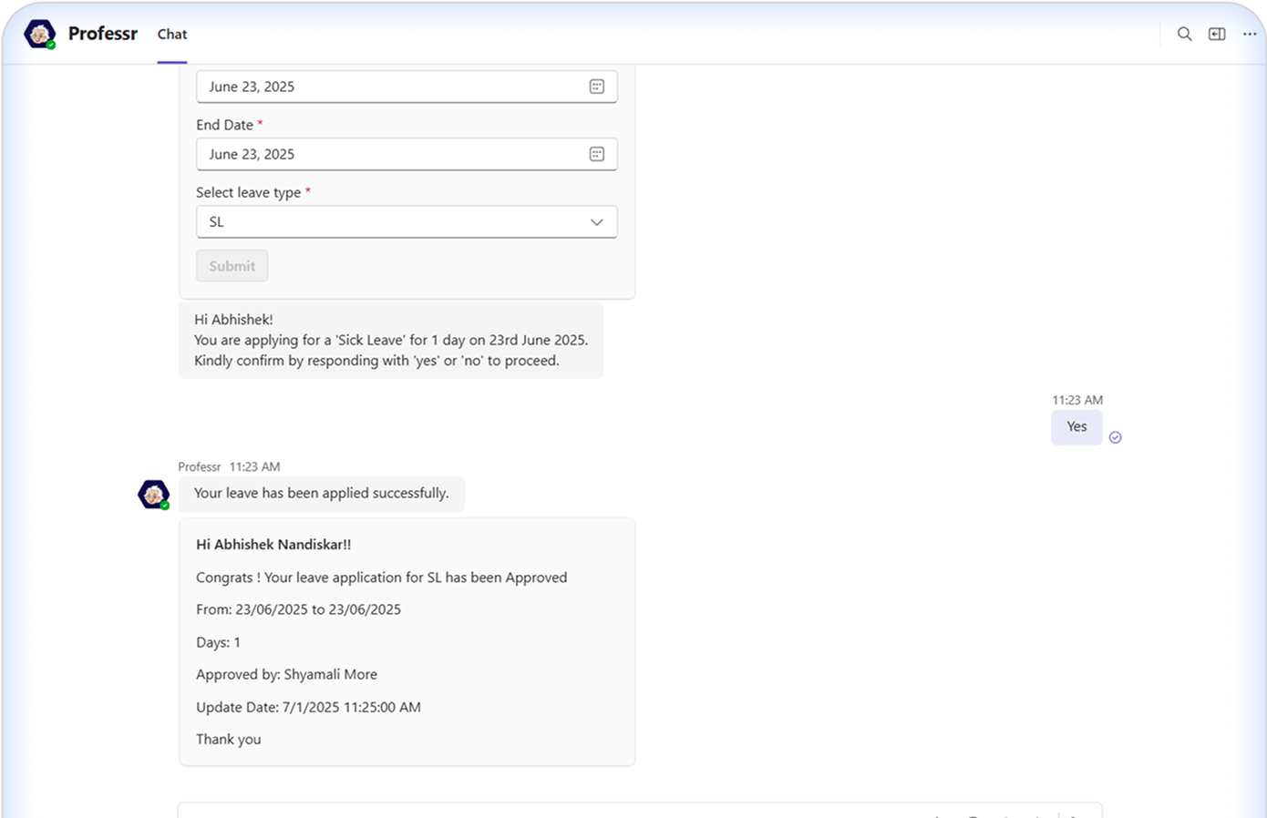Click the sent status checkmark icon
This screenshot has width=1267, height=818.
click(1115, 437)
